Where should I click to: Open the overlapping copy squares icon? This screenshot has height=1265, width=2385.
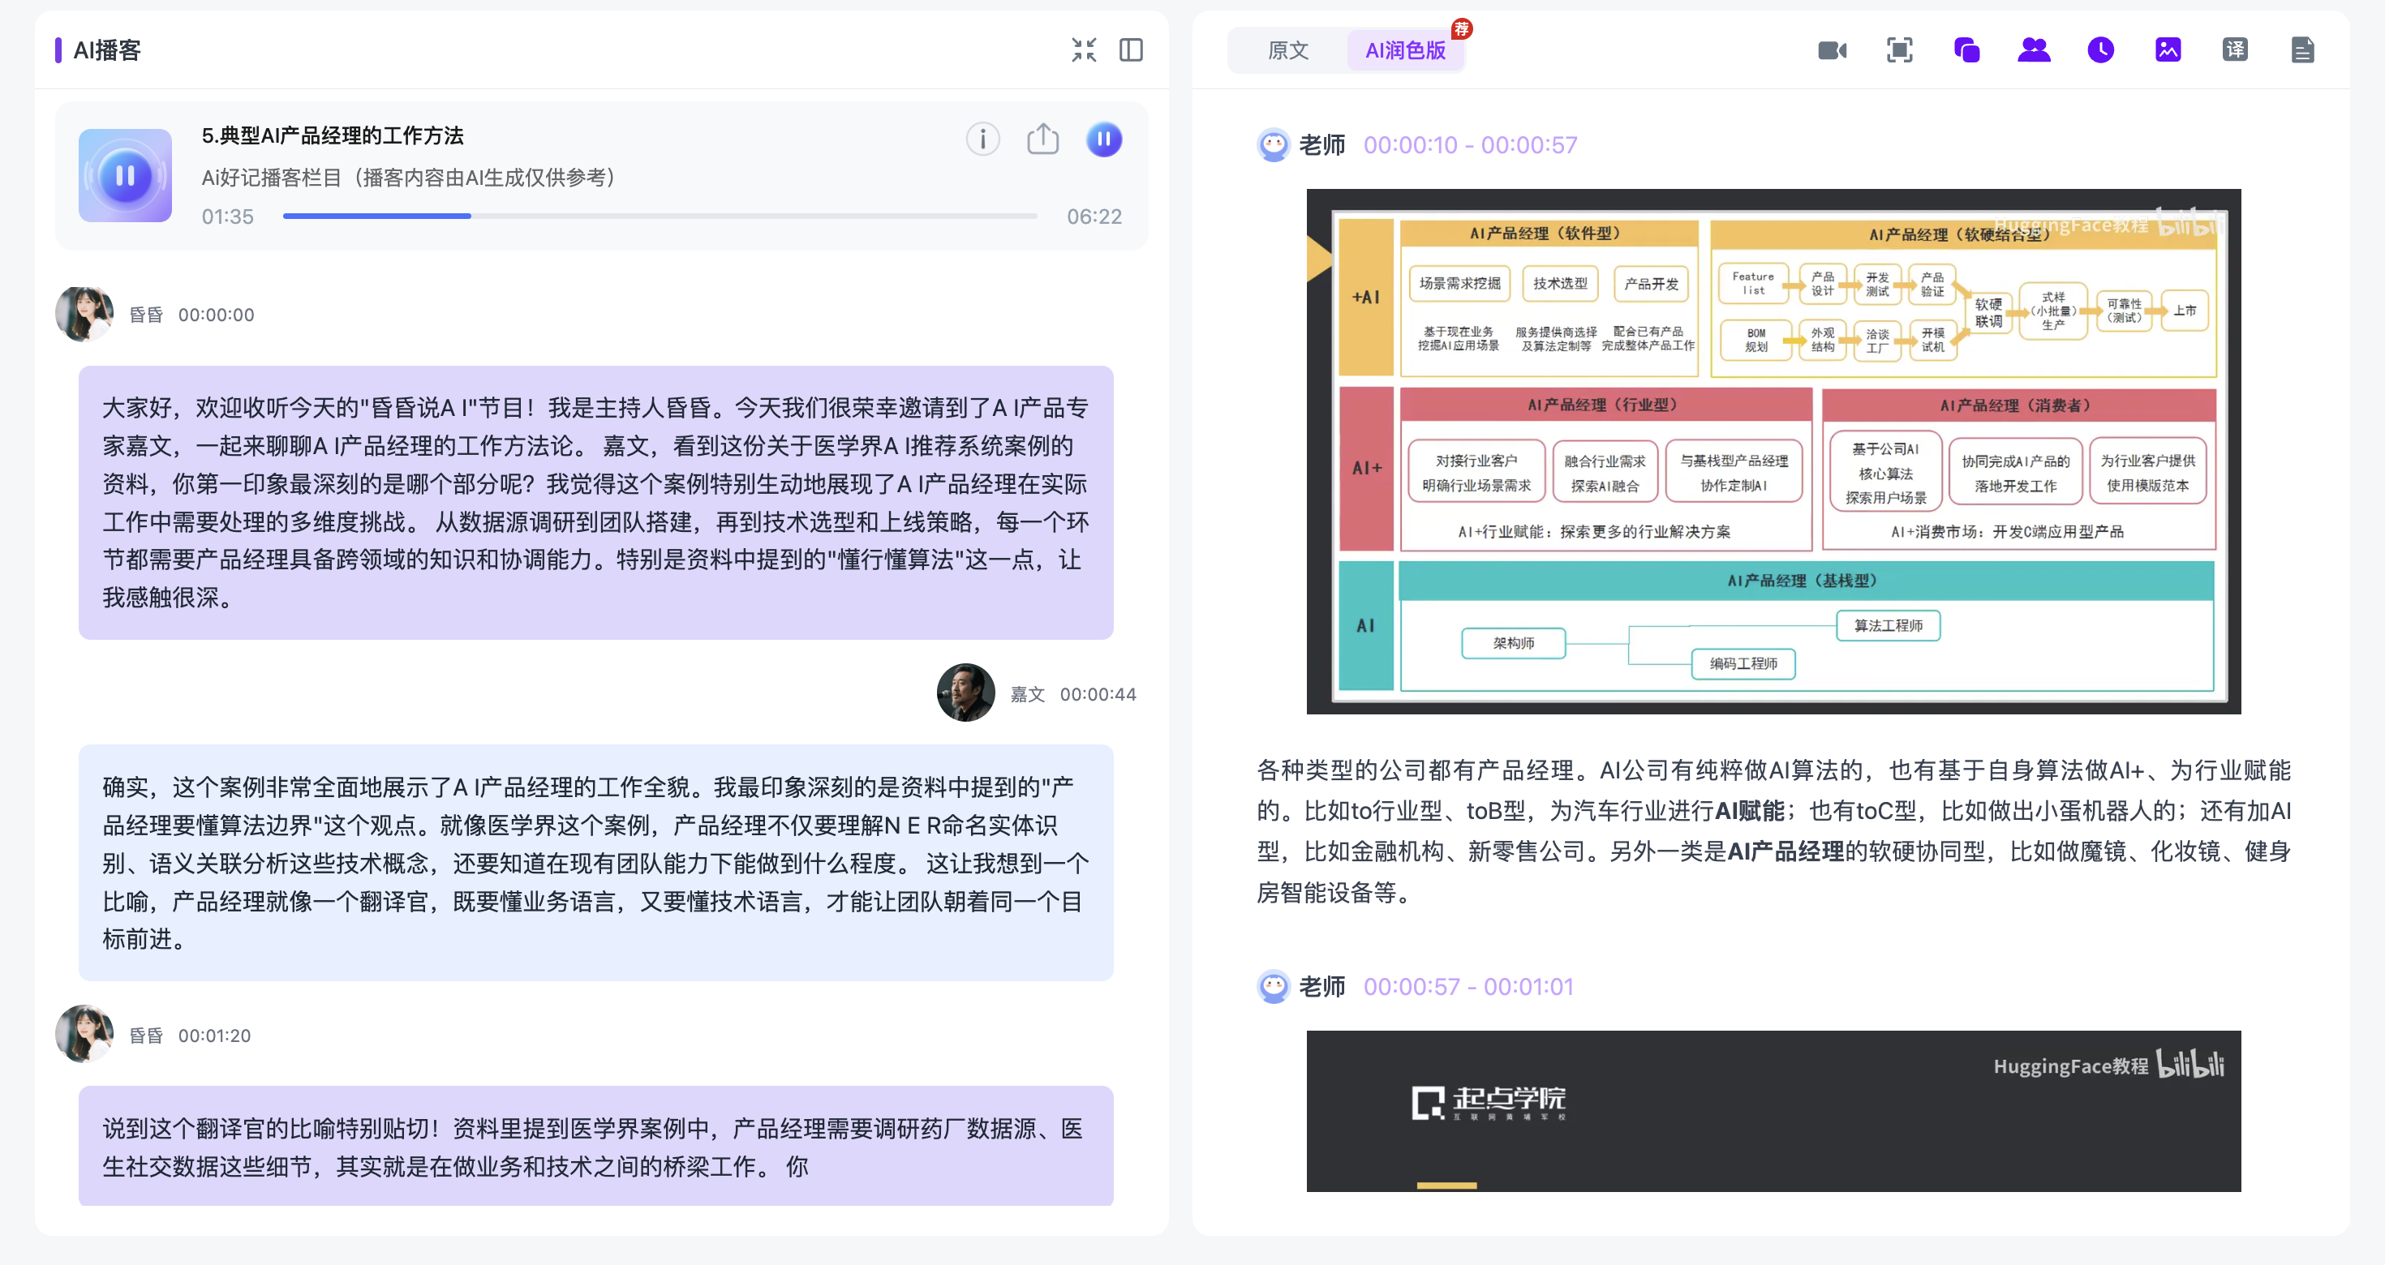click(1966, 50)
